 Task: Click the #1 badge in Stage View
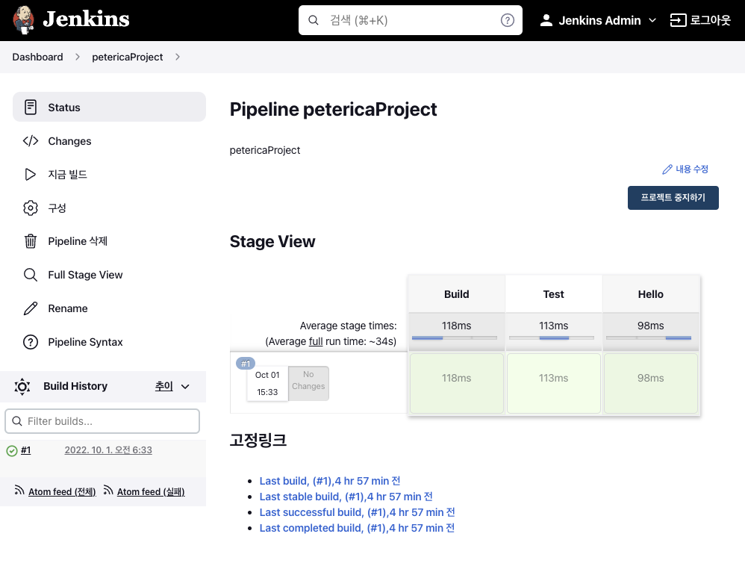246,364
